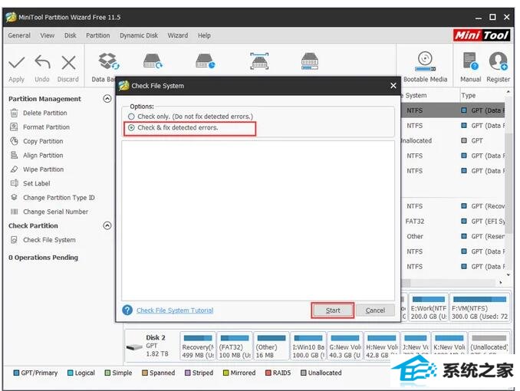Open the Check File System Tutorial link
The height and width of the screenshot is (391, 520).
coord(175,310)
